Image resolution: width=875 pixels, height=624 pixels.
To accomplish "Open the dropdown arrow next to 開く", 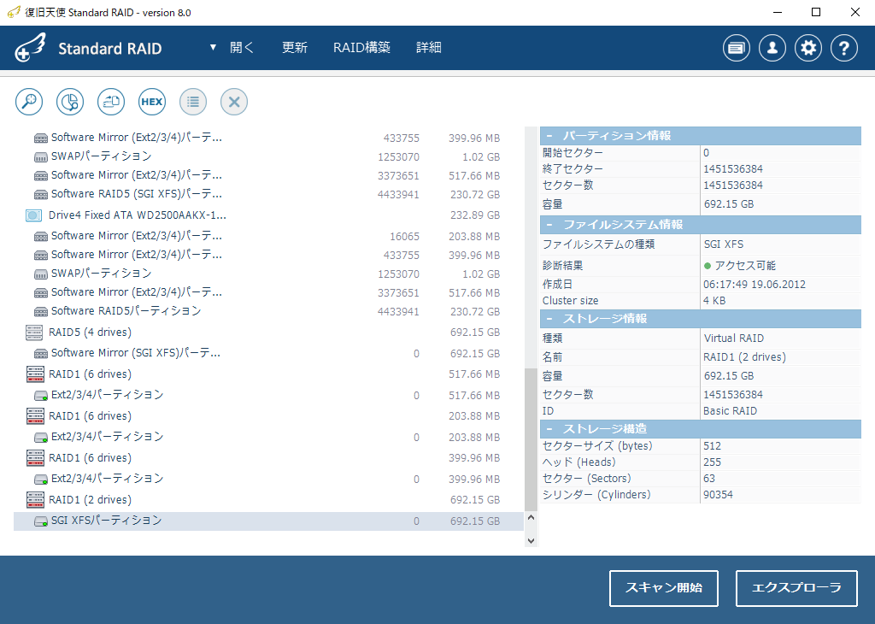I will click(213, 48).
